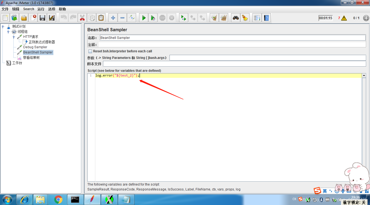370x205 pixels.
Task: Collapse all tree nodes with the minus icon
Action: 122,18
